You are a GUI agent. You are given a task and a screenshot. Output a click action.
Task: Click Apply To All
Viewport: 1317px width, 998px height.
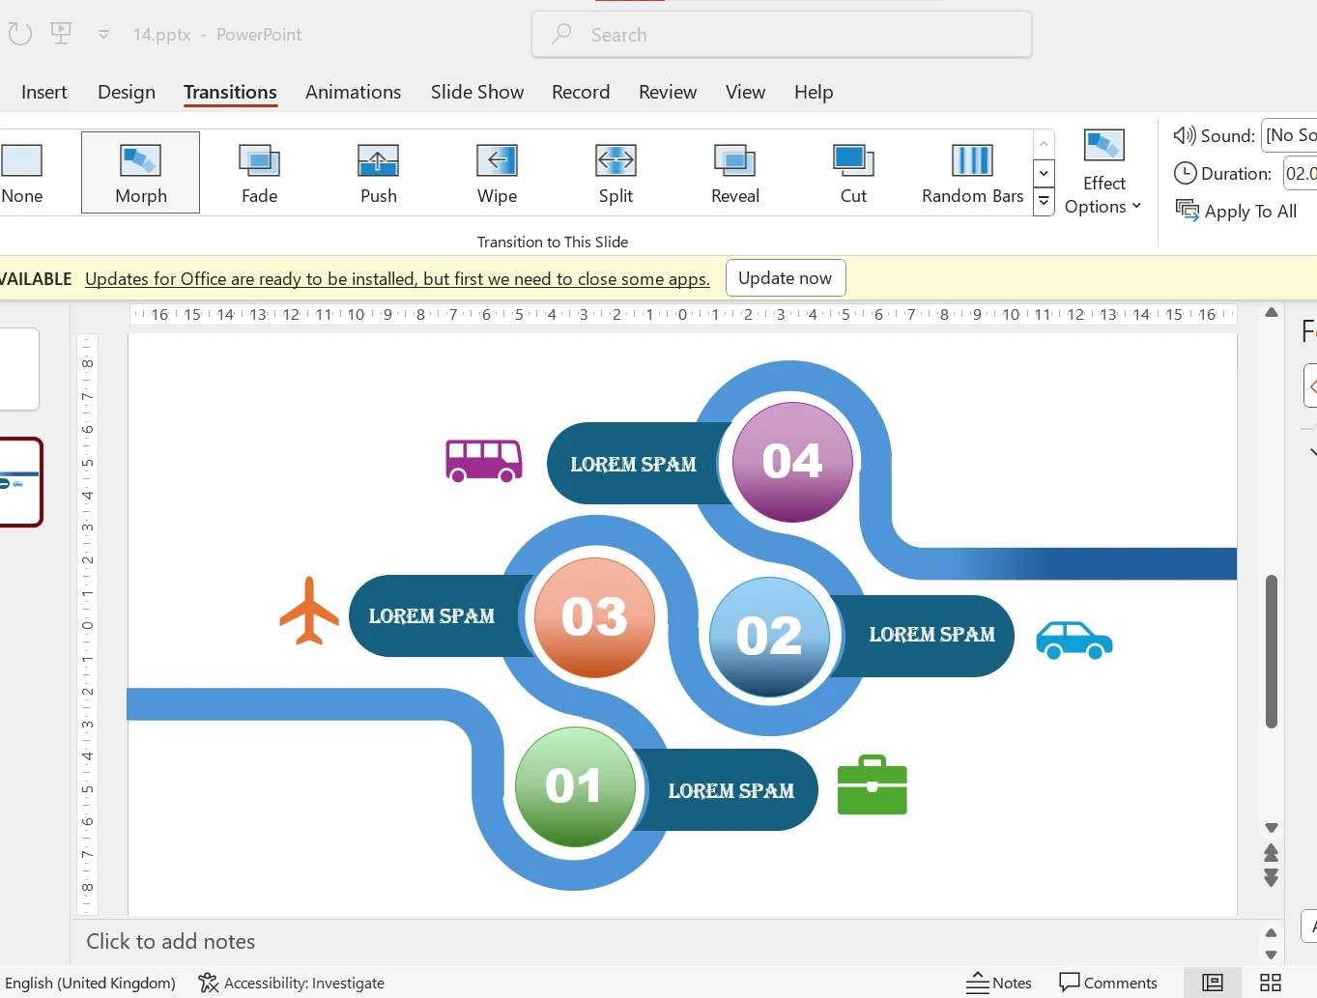[x=1237, y=212]
